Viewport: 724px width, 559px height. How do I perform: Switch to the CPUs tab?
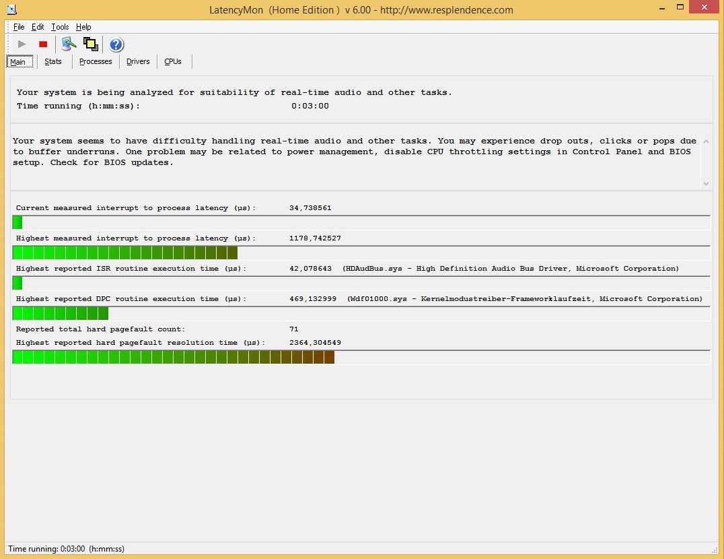(x=173, y=61)
